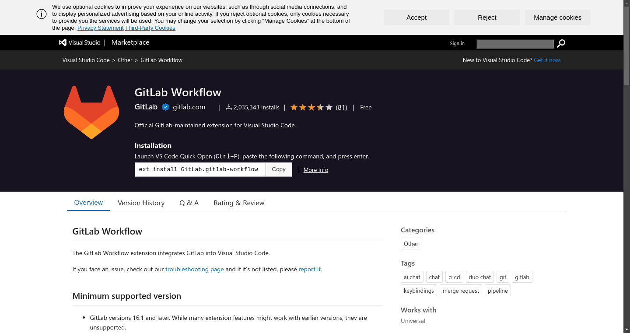630x333 pixels.
Task: Click Get it now link
Action: click(547, 60)
